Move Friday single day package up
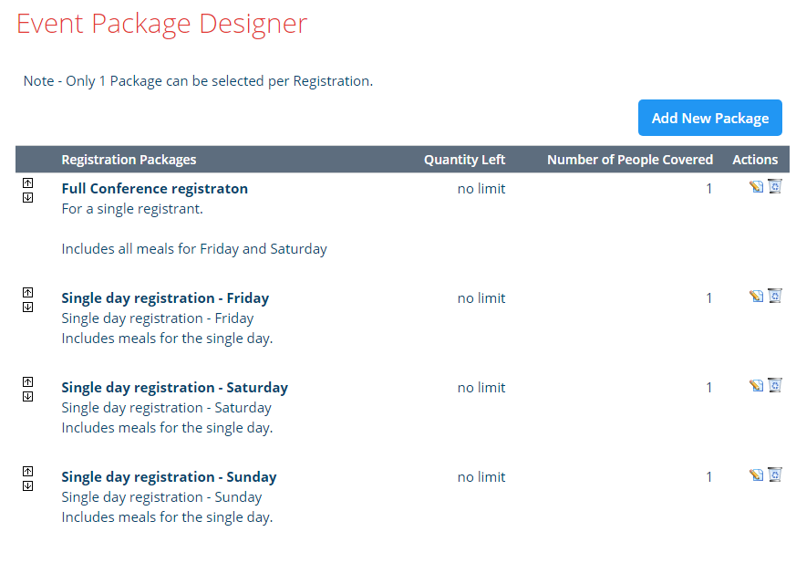Image resolution: width=796 pixels, height=563 pixels. click(x=27, y=293)
